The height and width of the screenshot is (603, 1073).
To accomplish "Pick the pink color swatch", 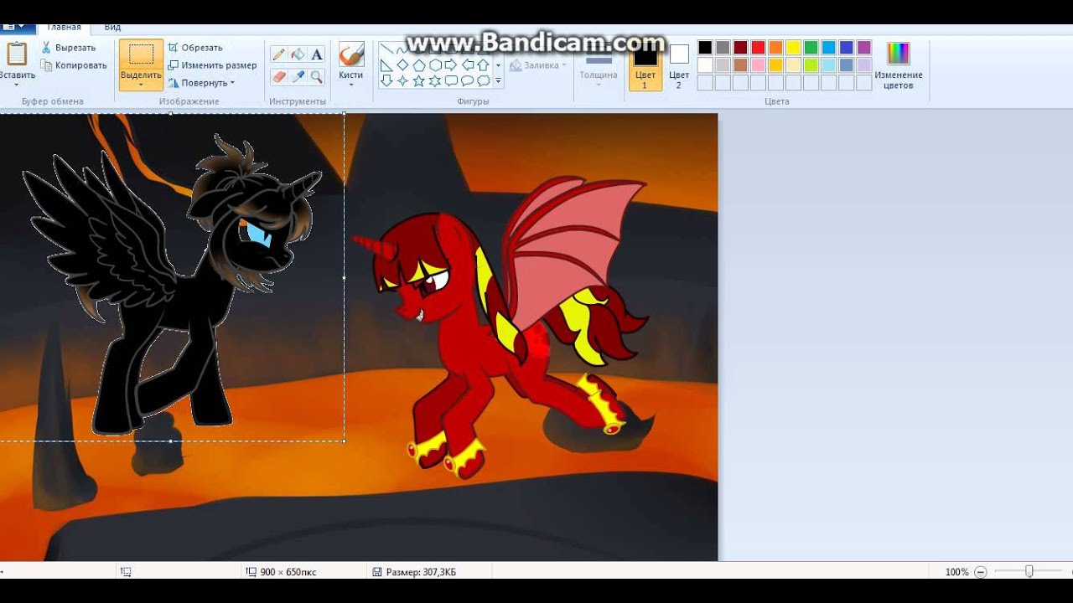I will (758, 65).
